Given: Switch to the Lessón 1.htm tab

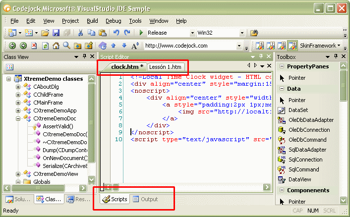Looking at the screenshot, I should 165,67.
